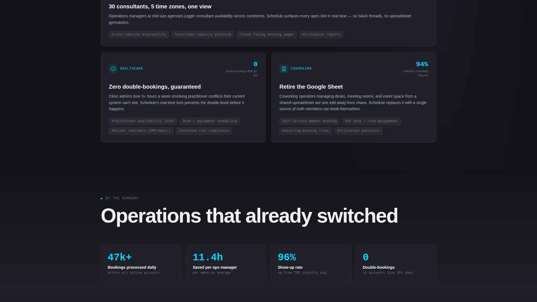Click the double-bookings after go-live caption

point(242,73)
